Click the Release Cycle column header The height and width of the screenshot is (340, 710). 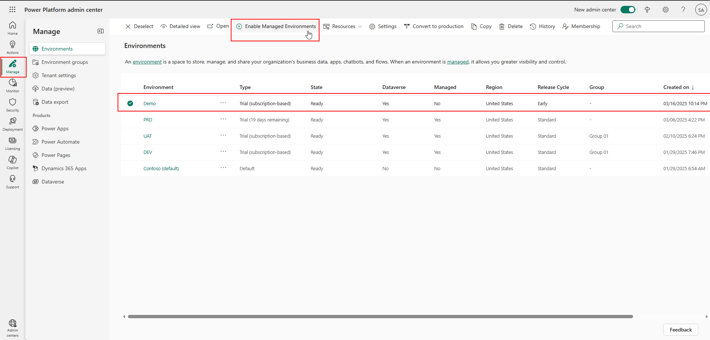click(553, 87)
